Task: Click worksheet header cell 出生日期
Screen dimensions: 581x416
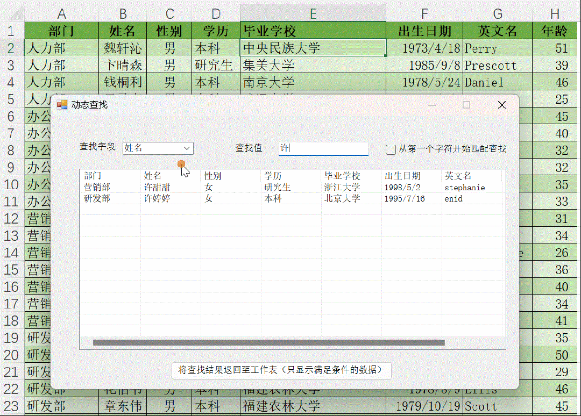Action: click(424, 31)
